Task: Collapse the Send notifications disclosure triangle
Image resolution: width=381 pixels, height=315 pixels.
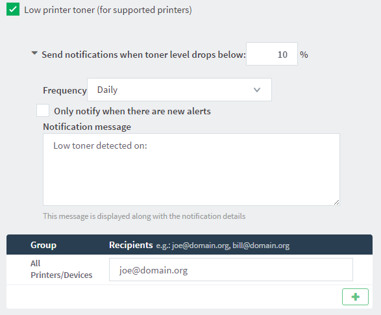Action: [34, 53]
